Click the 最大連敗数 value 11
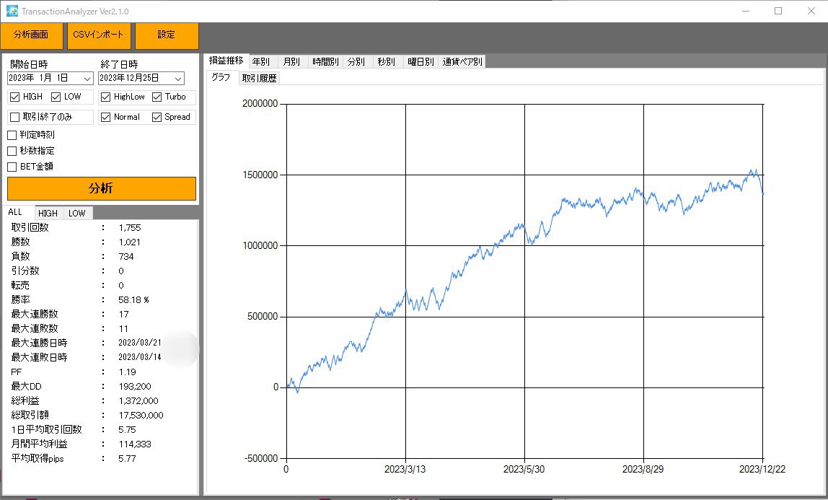828x500 pixels. pyautogui.click(x=123, y=328)
